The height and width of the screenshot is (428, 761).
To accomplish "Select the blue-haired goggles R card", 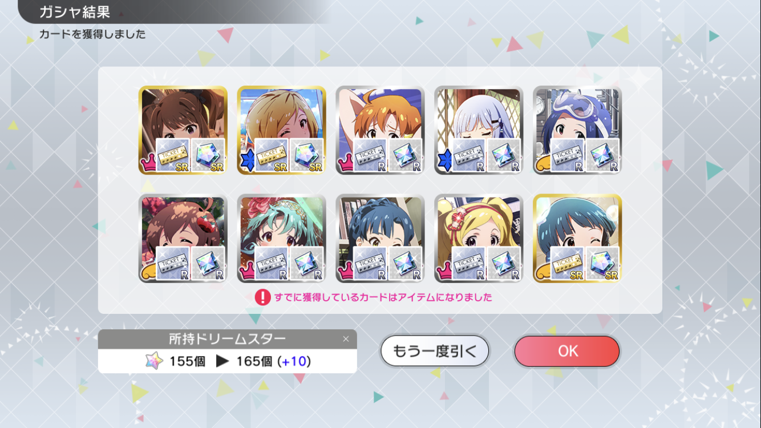I will [x=577, y=130].
